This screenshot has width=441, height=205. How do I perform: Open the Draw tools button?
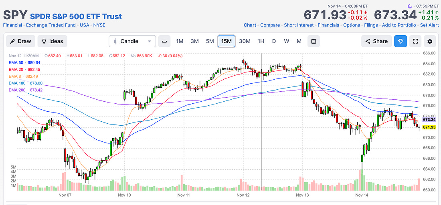coord(20,41)
